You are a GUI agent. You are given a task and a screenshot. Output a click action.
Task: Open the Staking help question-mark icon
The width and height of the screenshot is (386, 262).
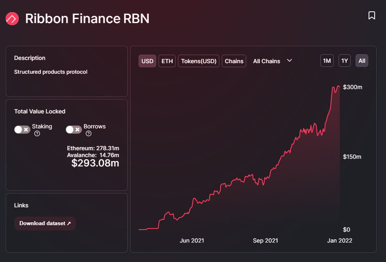(x=37, y=134)
